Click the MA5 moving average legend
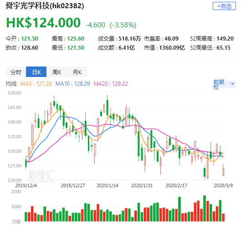Viewport: 241px width, 231px height. click(36, 84)
